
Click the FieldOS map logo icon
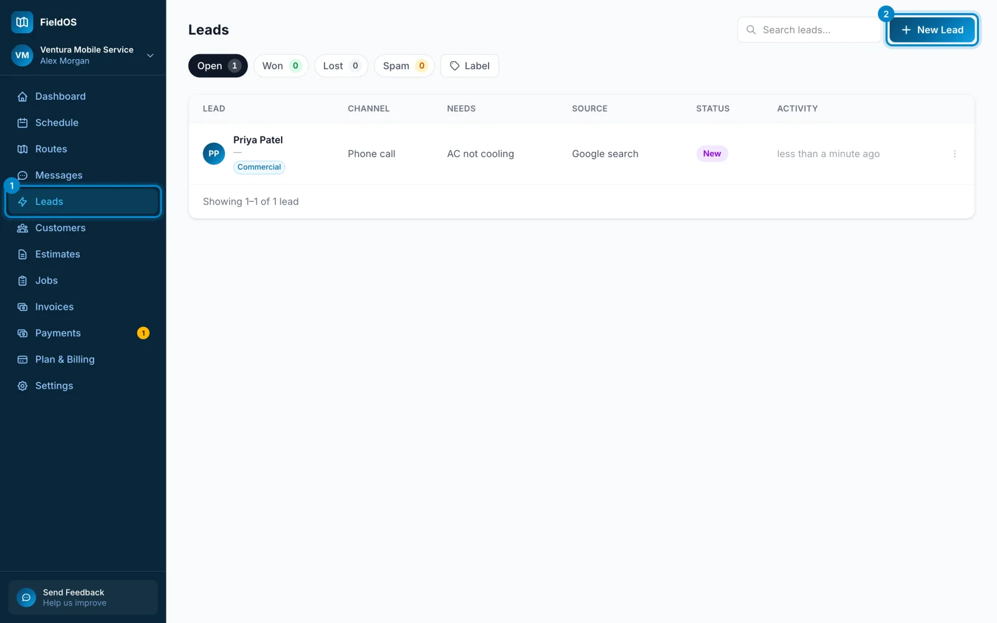(x=22, y=22)
